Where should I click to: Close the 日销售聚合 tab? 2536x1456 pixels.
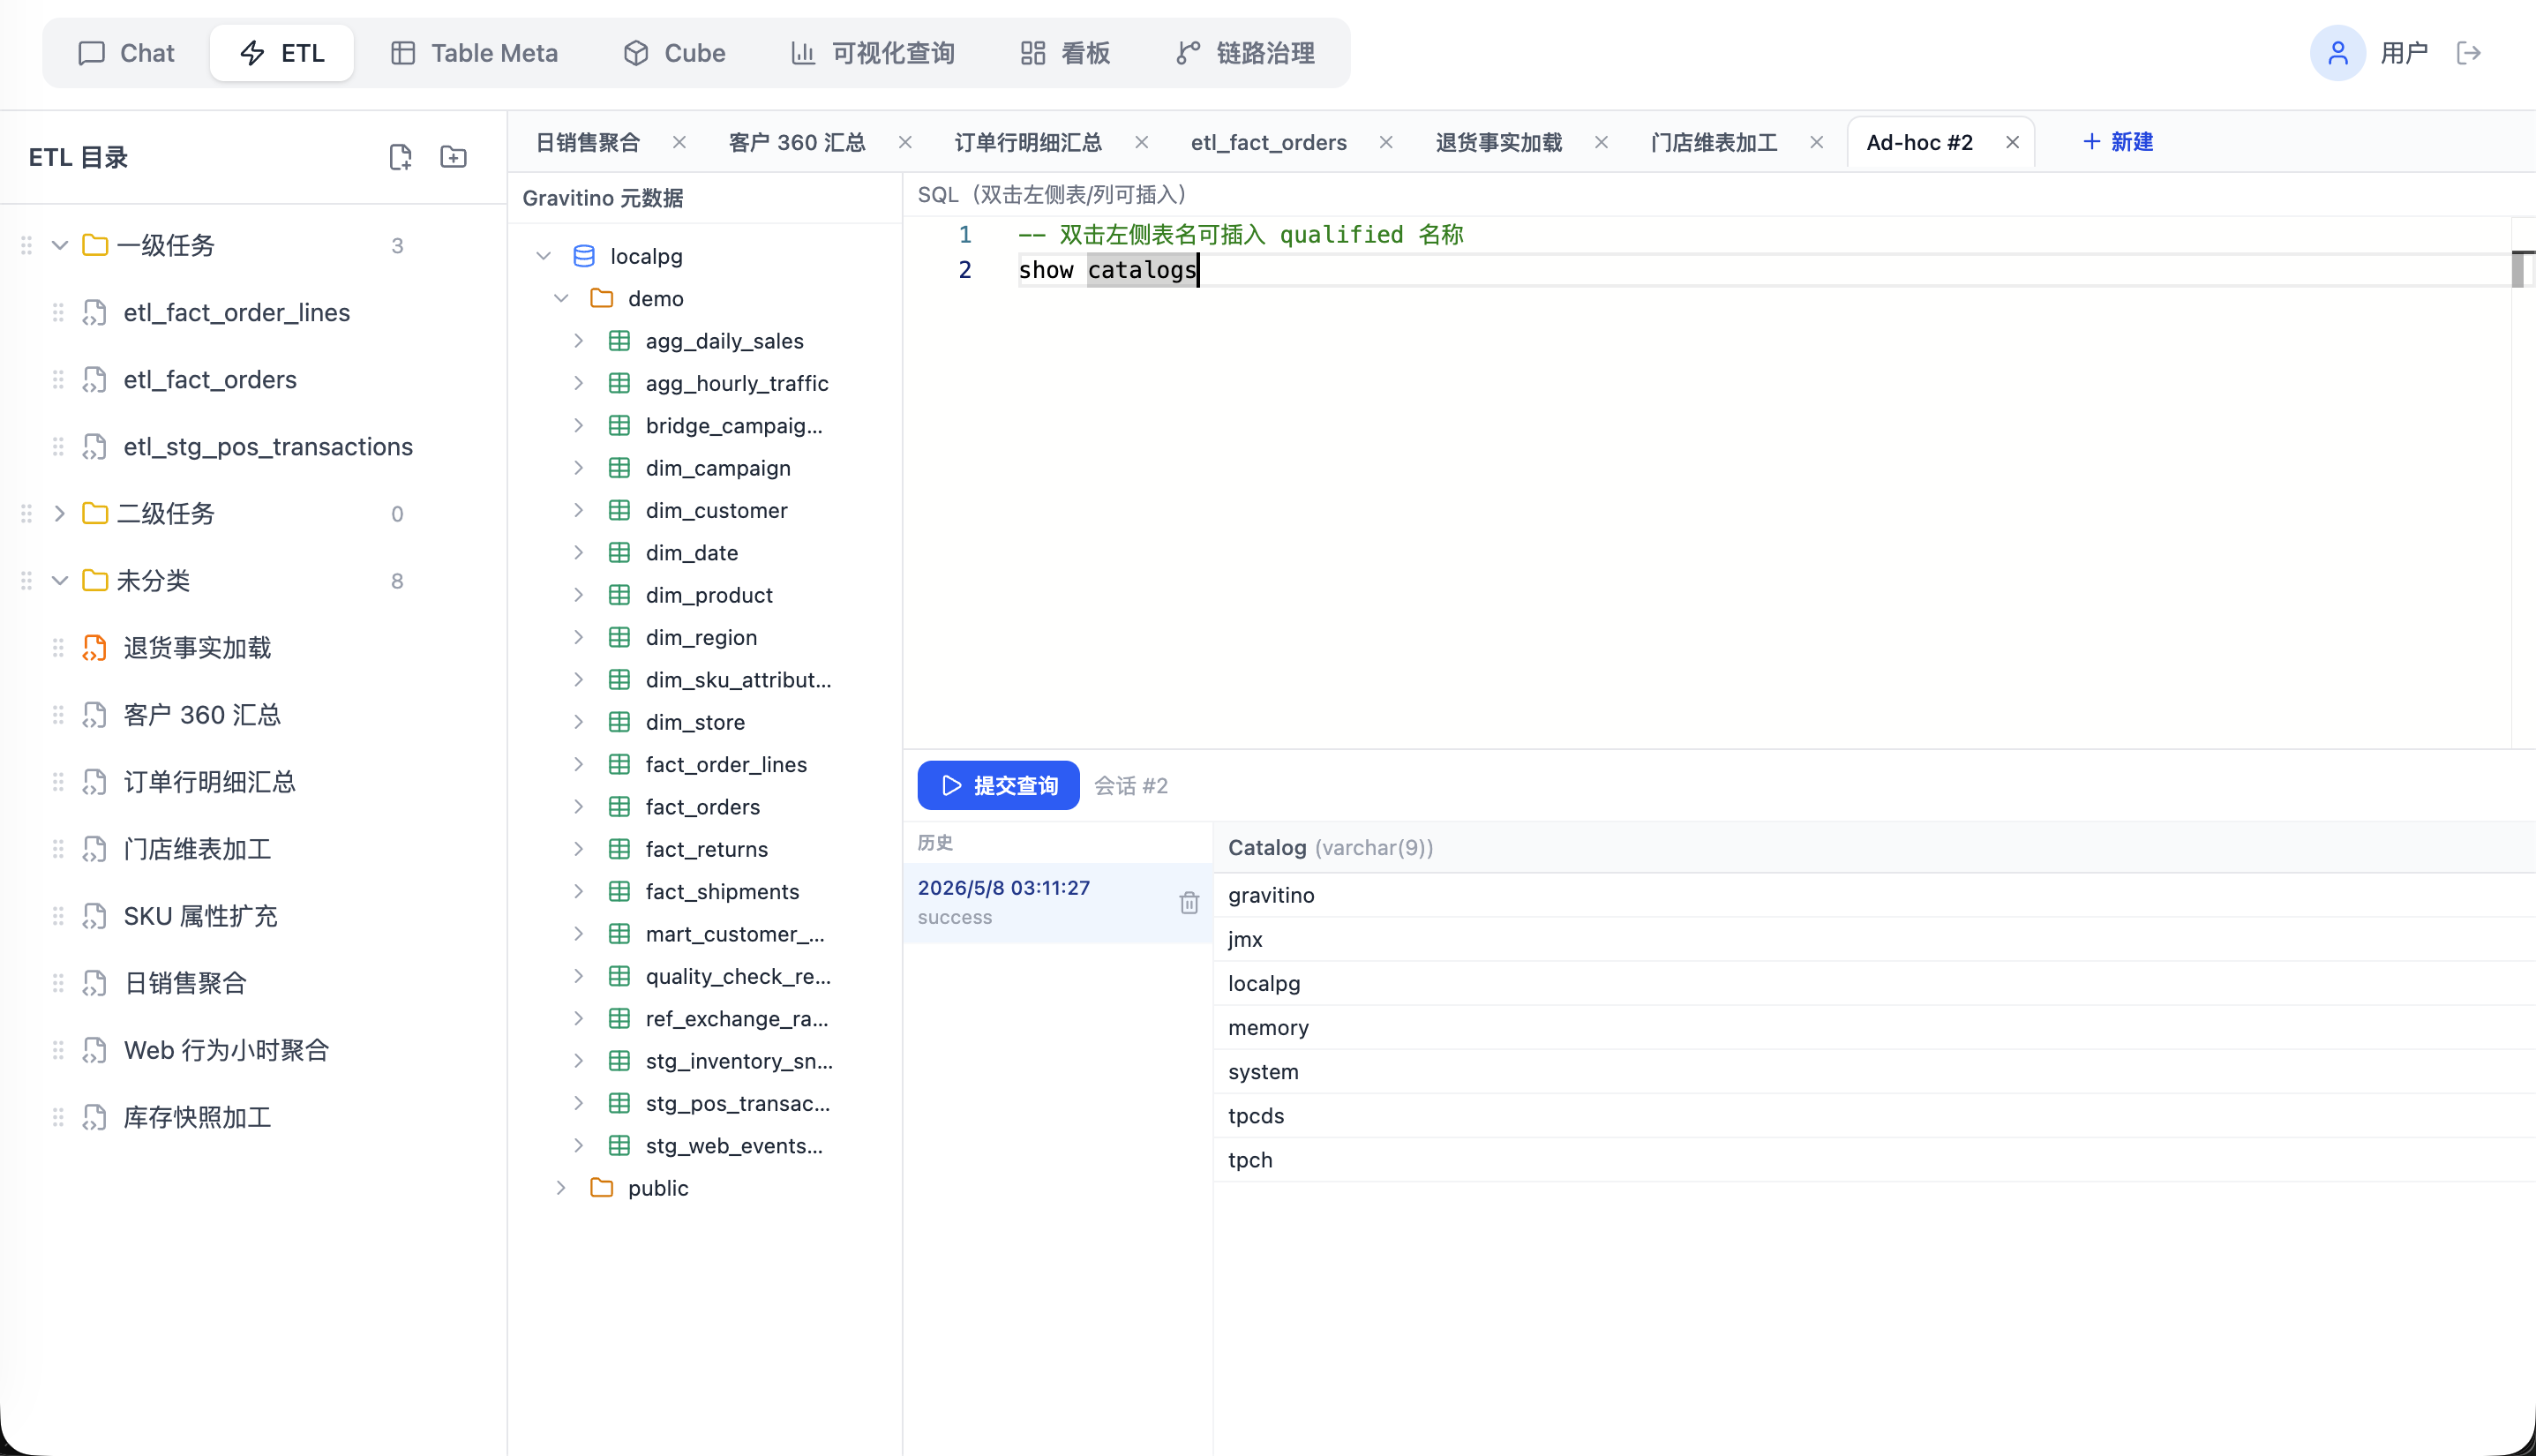(679, 142)
